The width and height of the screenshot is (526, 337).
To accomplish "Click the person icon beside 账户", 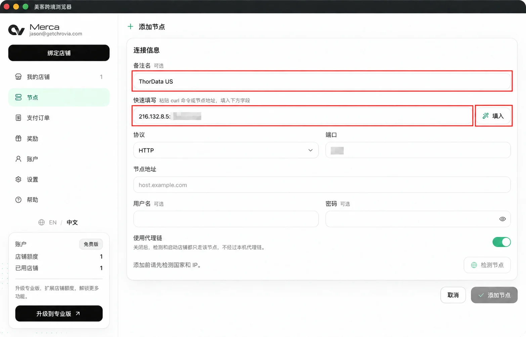I will [x=18, y=159].
